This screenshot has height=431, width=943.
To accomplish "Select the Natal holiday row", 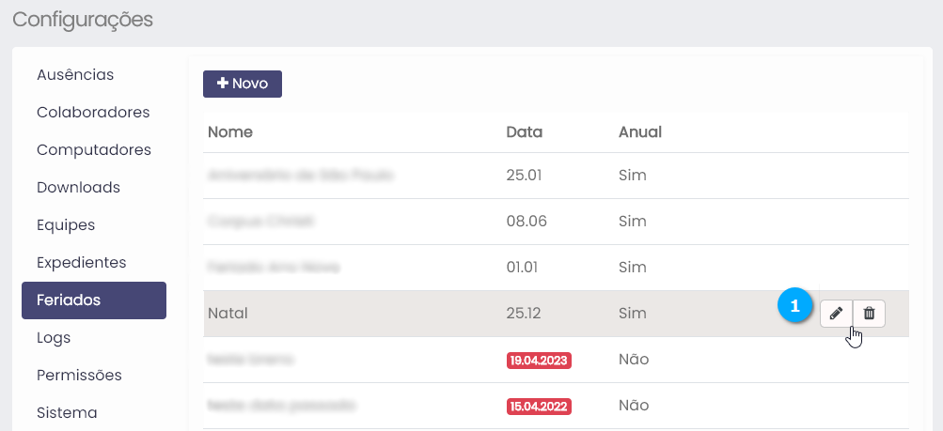I will tap(376, 313).
